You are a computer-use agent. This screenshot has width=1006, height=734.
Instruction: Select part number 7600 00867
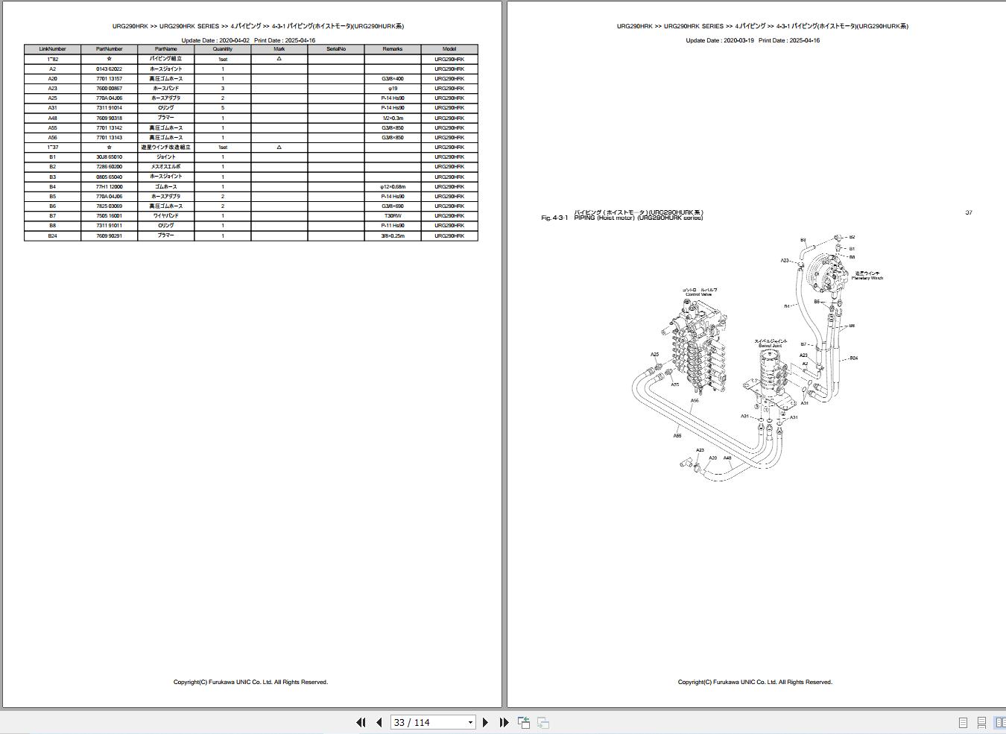(110, 88)
